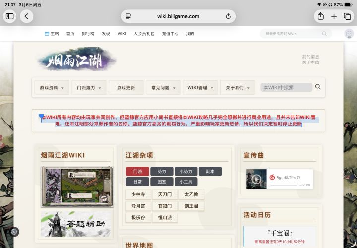Switch to the 副本 tab
The image size is (357, 248).
point(210,171)
